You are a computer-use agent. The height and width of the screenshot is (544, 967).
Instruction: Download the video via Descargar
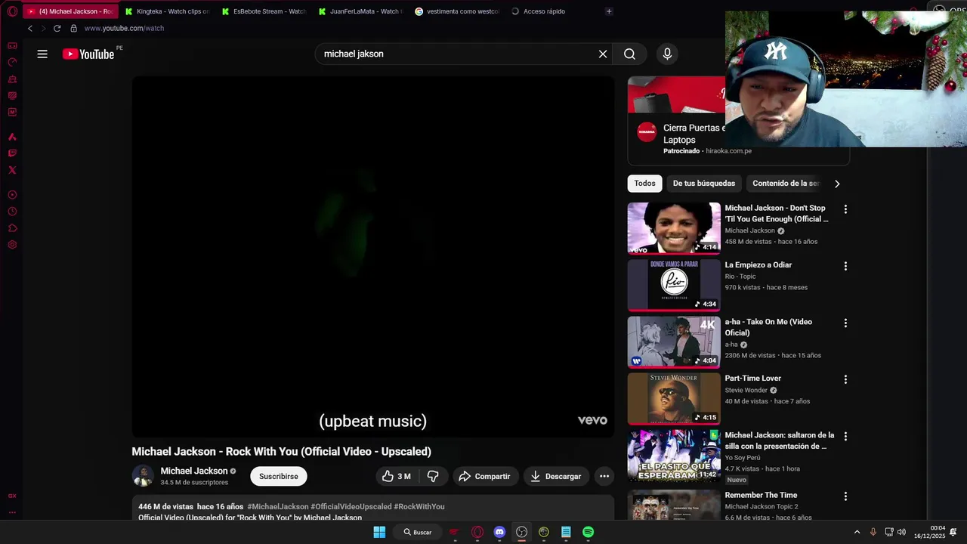[556, 476]
